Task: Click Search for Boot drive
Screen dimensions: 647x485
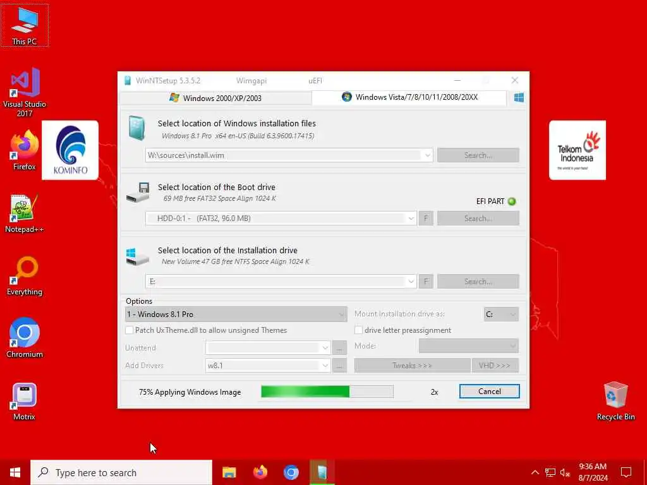Action: 478,218
